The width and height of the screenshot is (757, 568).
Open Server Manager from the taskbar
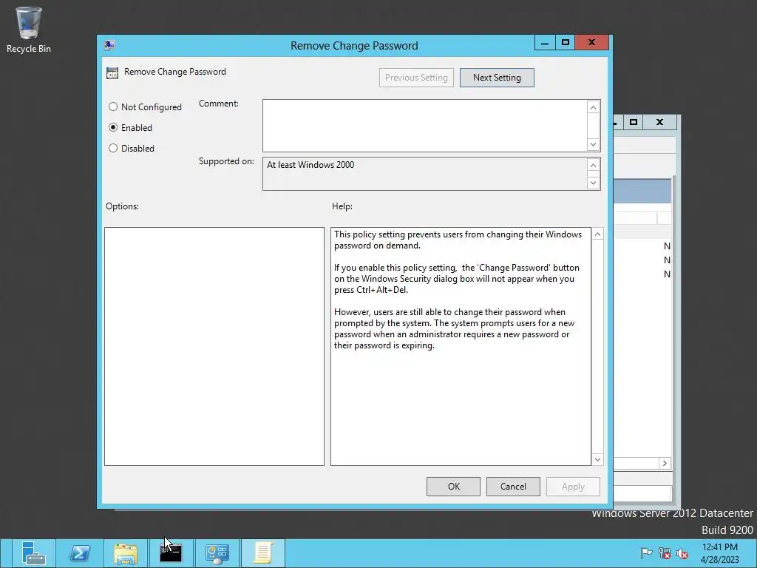tap(33, 553)
